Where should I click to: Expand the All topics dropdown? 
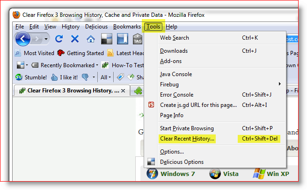106,77
